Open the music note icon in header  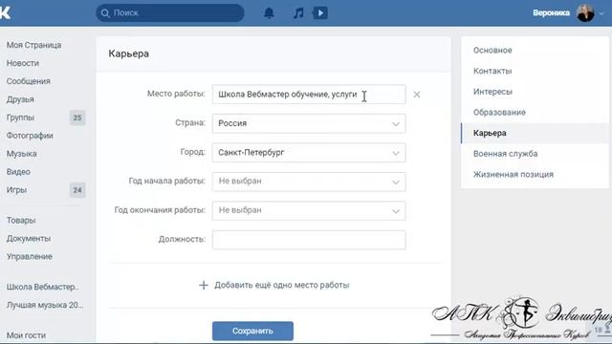click(x=298, y=12)
